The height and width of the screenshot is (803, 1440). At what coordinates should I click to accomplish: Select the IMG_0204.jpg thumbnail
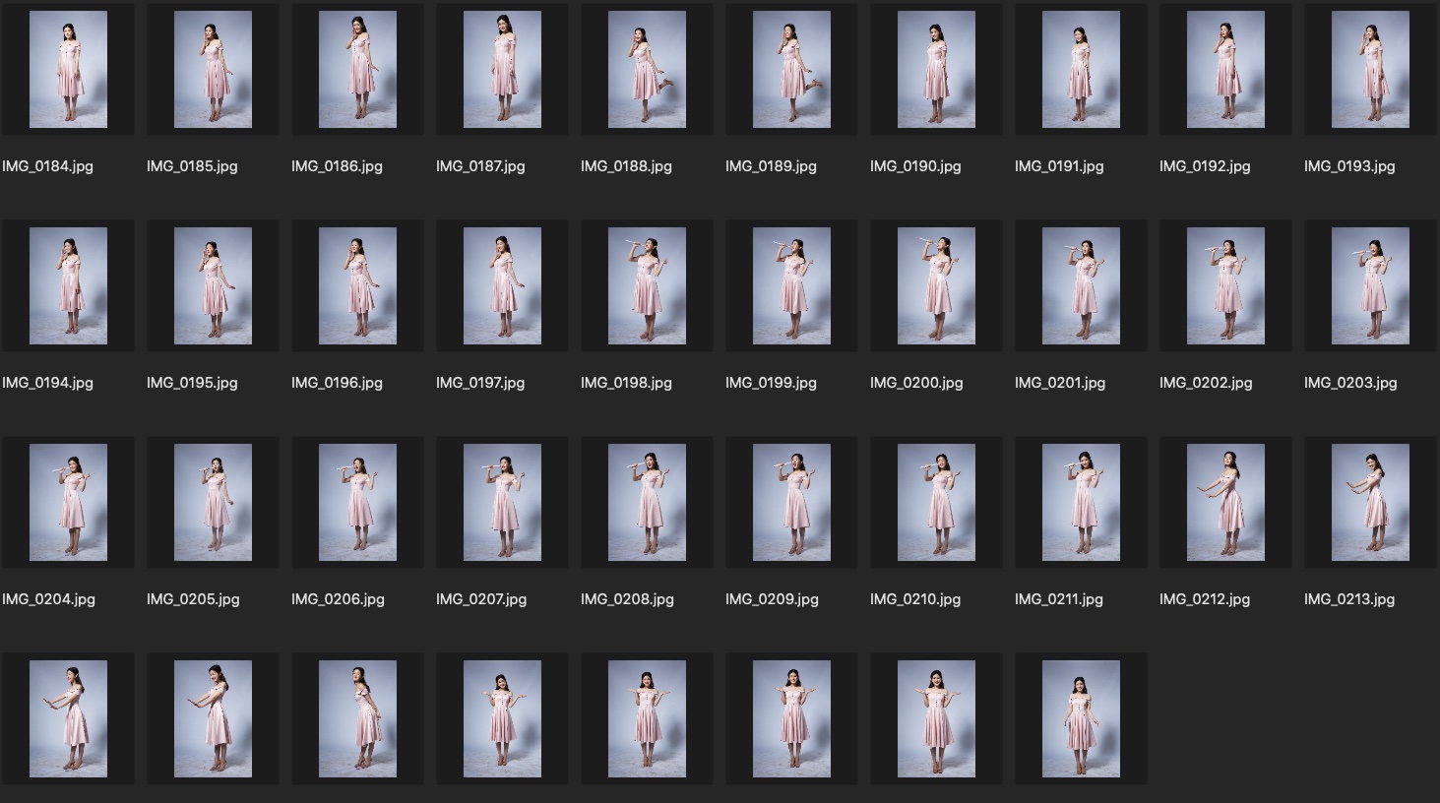coord(68,503)
